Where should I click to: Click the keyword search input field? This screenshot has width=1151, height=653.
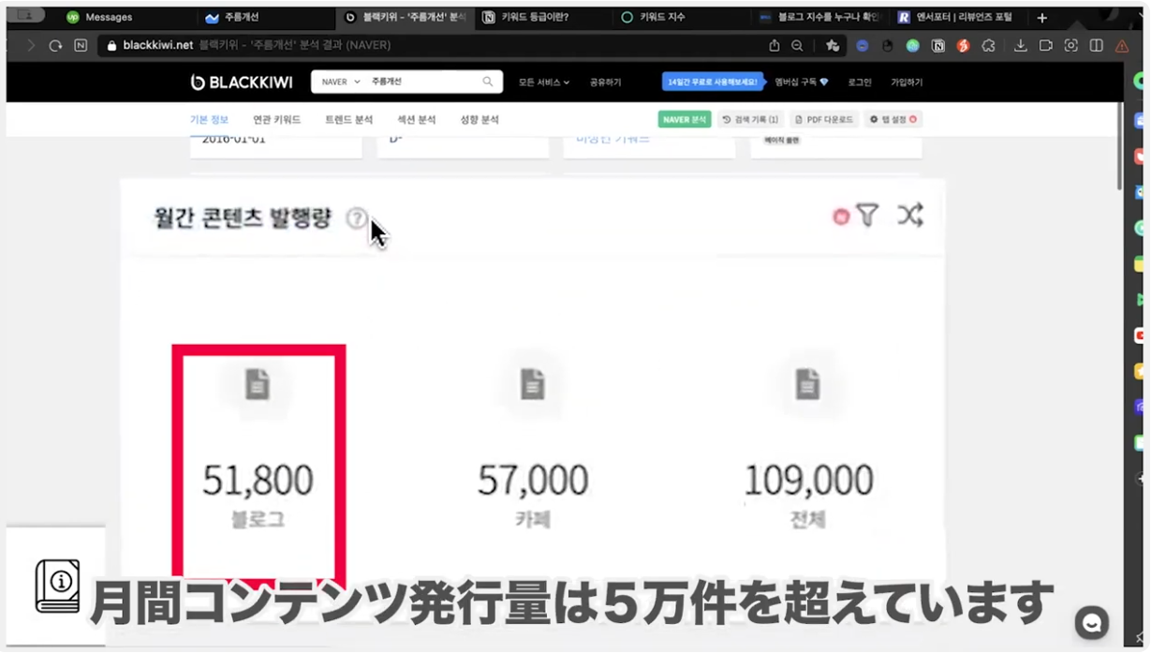421,82
